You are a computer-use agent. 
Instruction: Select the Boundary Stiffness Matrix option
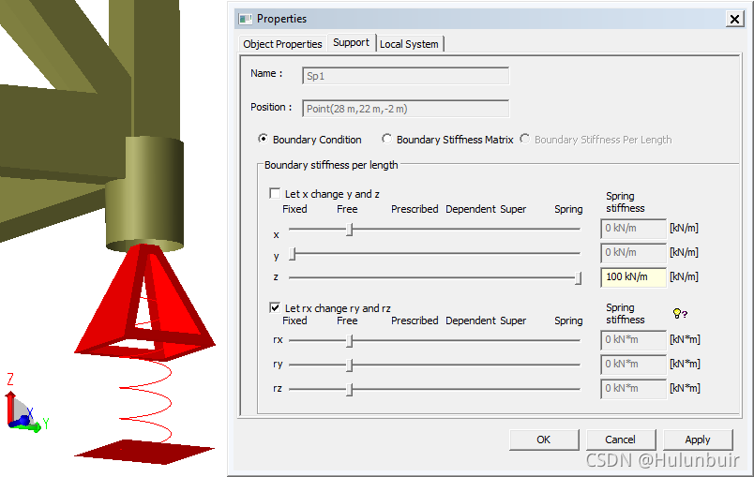(386, 139)
